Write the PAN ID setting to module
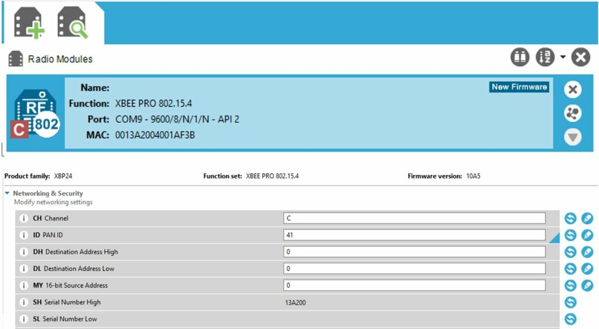 click(x=587, y=235)
